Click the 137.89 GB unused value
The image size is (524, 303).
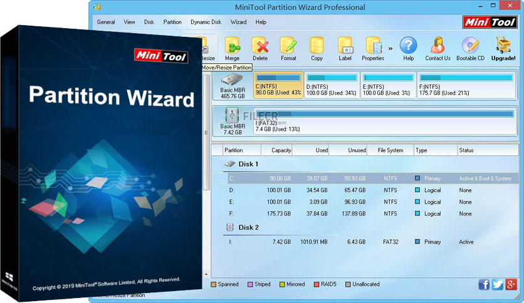coord(354,213)
